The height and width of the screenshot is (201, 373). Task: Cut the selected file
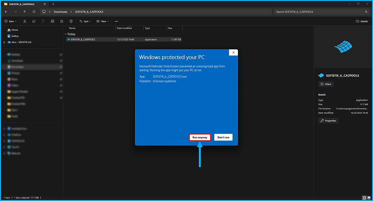(x=25, y=21)
